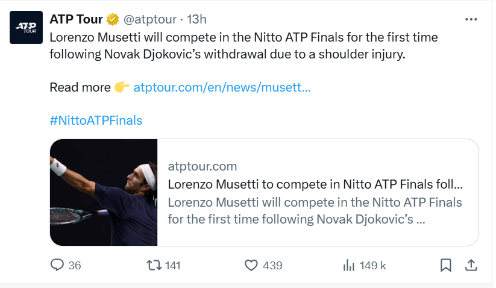Open ATP Tour display name profile
The image size is (496, 288).
[76, 19]
